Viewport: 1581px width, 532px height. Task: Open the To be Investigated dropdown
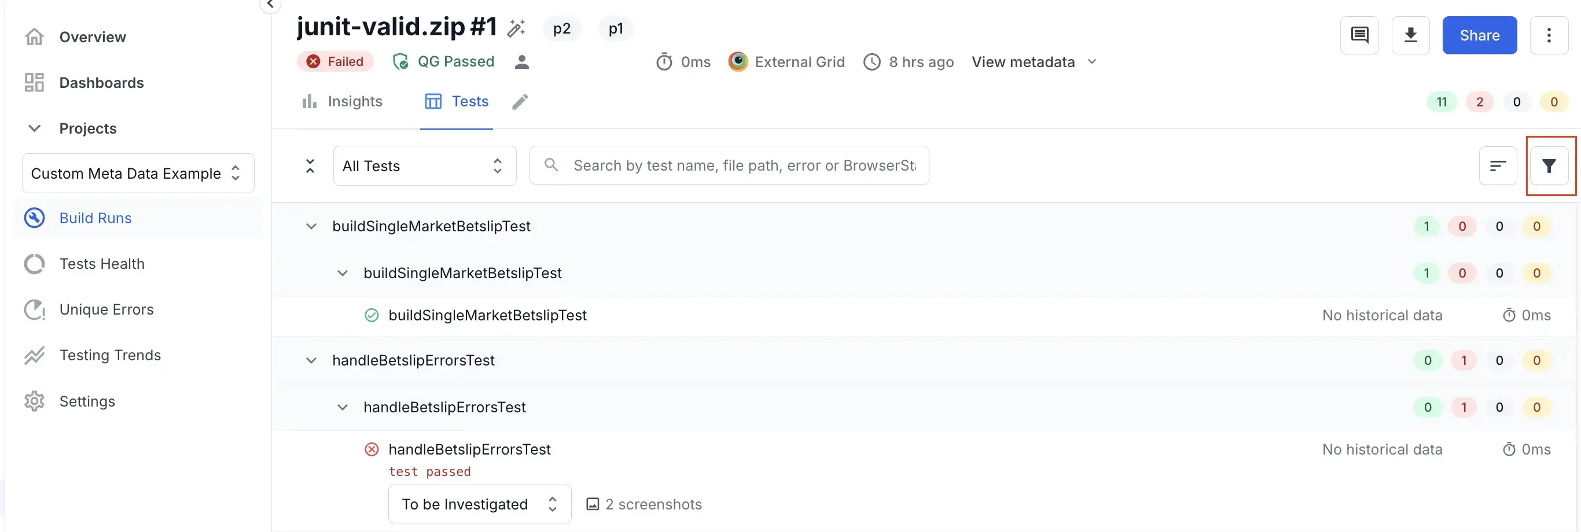[x=479, y=504]
